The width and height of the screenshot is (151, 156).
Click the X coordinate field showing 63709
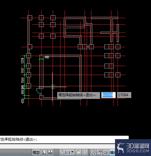tap(108, 95)
